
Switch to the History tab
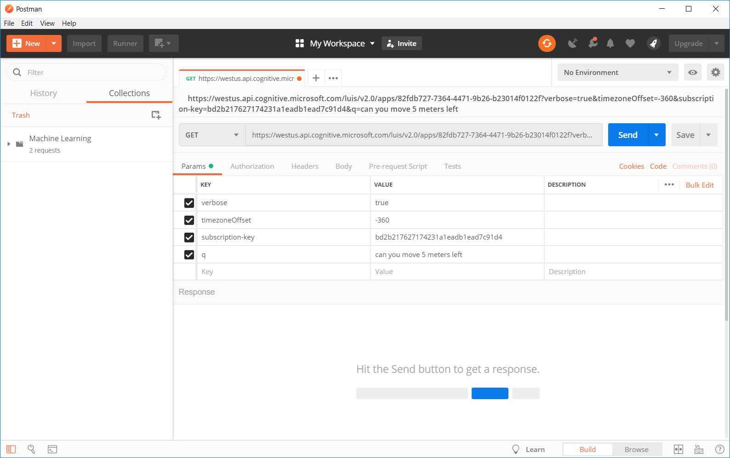(x=44, y=93)
